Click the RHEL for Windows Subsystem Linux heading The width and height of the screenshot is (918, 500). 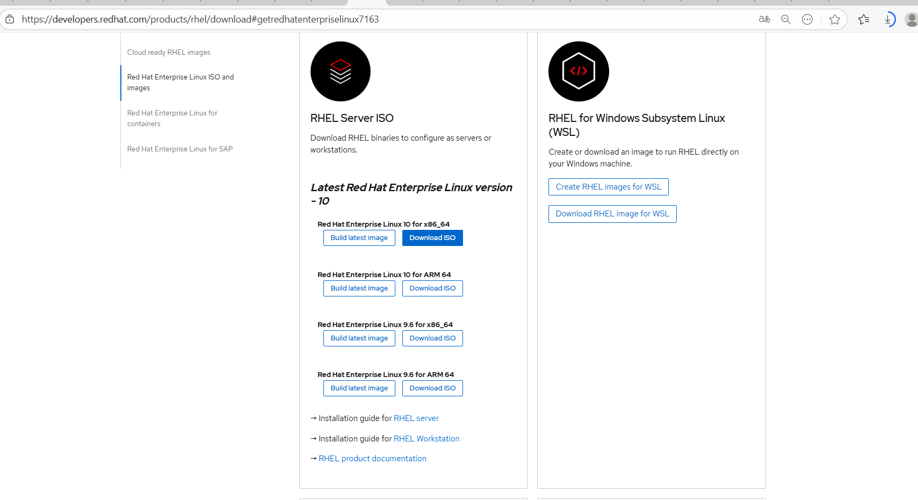[x=637, y=125]
